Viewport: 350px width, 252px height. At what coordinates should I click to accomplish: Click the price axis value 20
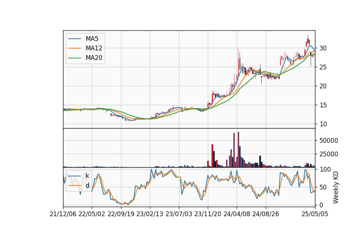323,86
